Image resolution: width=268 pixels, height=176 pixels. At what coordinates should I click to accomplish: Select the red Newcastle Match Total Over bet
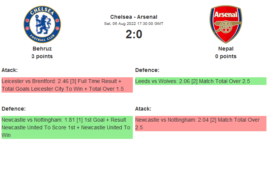point(201,124)
